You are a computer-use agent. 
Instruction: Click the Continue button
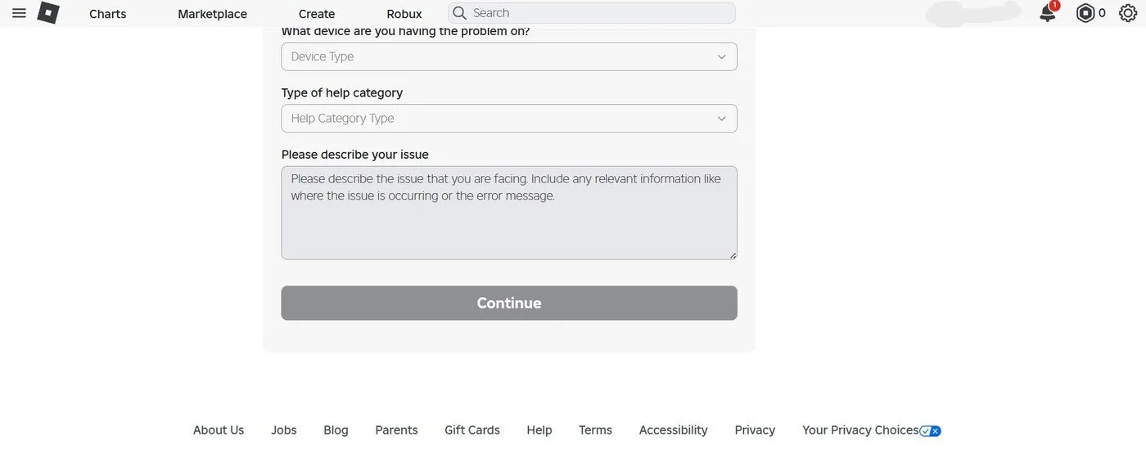509,303
